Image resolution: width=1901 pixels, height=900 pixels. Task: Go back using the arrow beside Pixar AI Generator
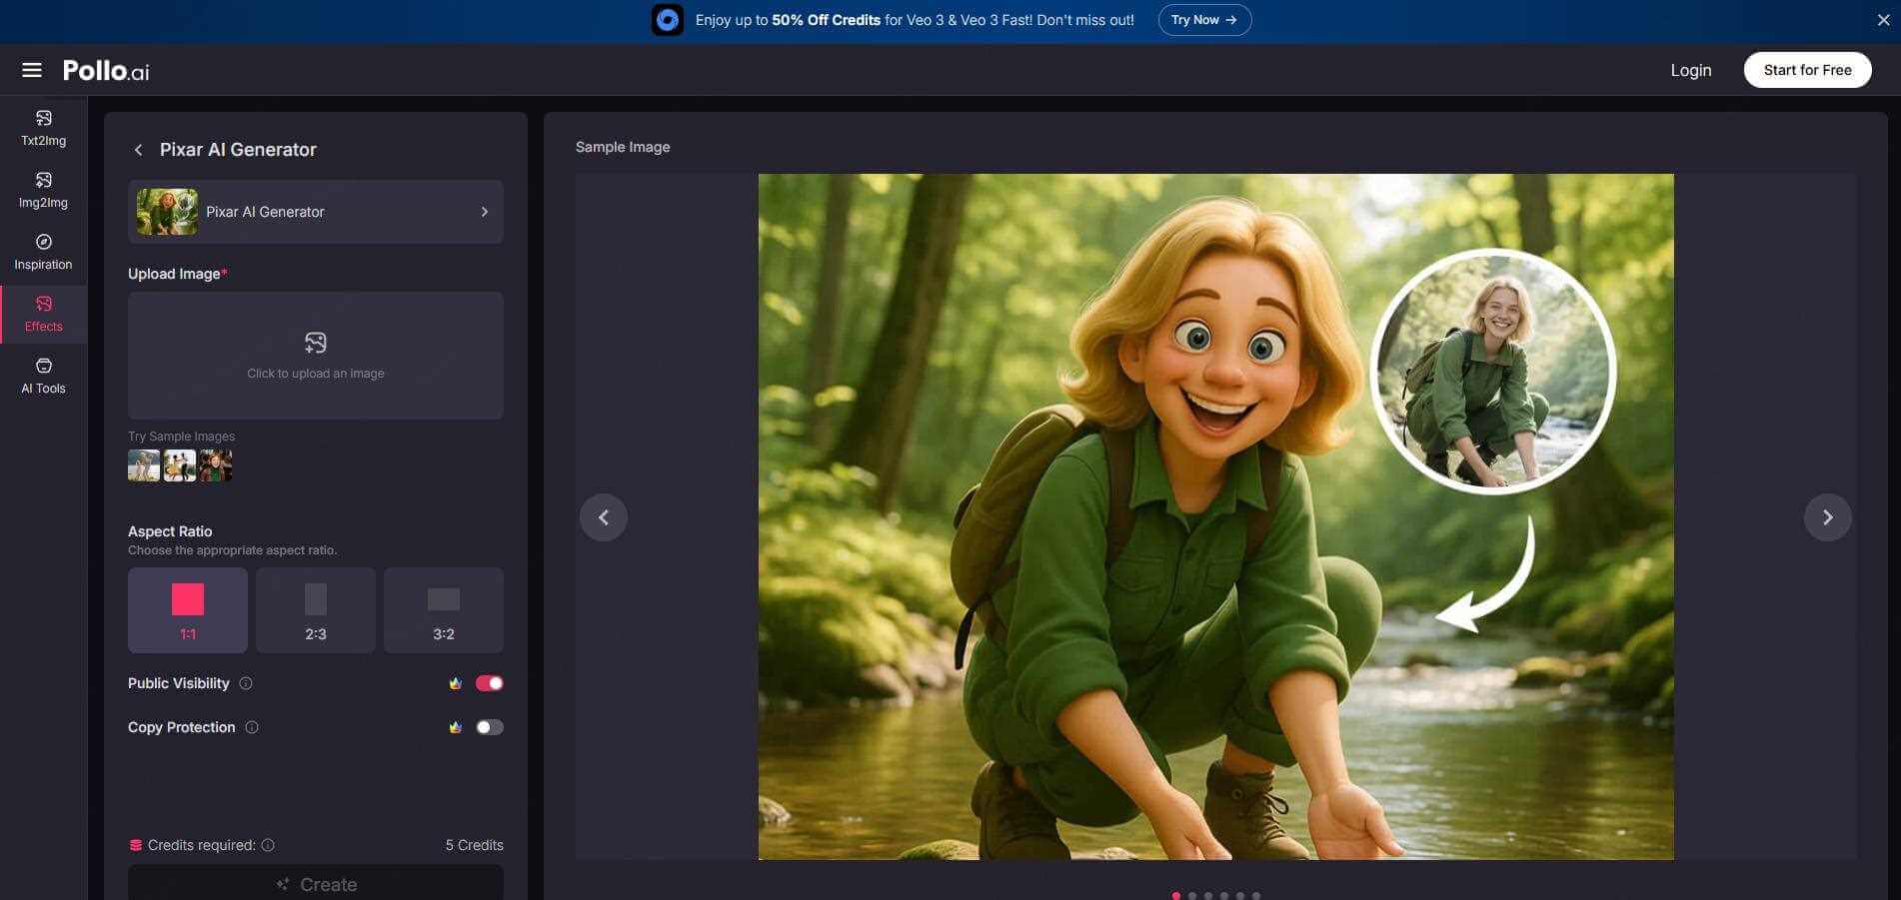pos(138,150)
